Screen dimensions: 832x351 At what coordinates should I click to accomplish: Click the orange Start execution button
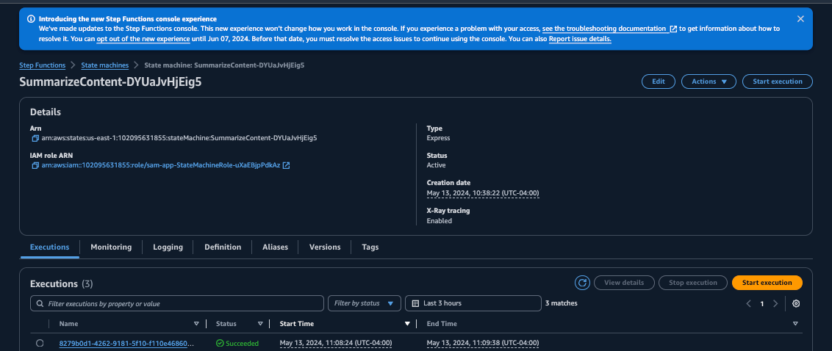coord(767,283)
